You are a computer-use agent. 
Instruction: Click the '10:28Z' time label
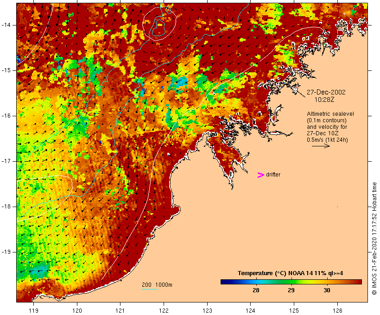coord(324,100)
